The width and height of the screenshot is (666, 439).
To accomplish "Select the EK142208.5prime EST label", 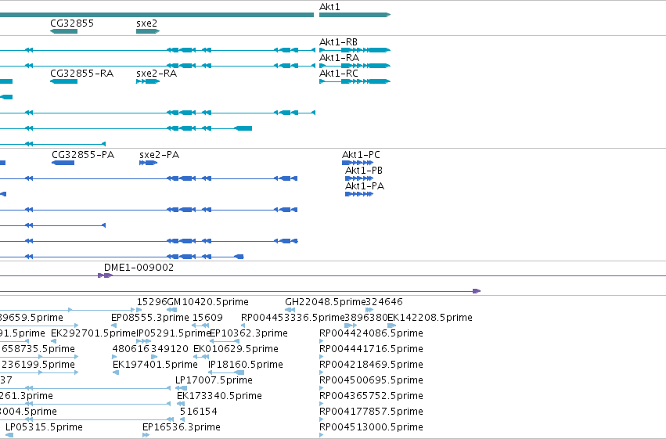I will tap(430, 318).
